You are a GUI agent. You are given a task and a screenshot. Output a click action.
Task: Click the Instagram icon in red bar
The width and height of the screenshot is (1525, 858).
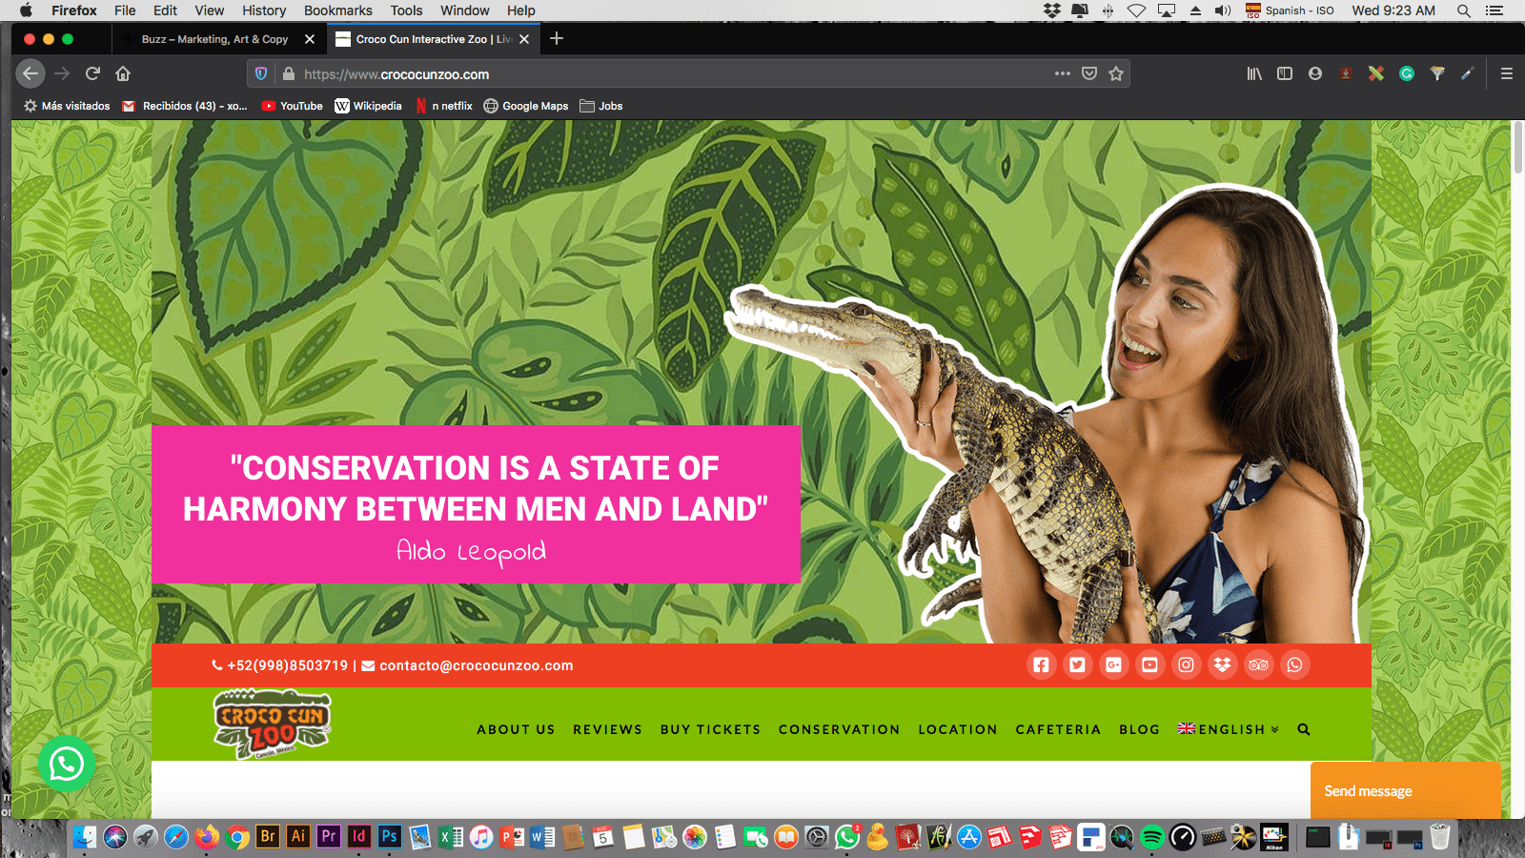(1186, 665)
